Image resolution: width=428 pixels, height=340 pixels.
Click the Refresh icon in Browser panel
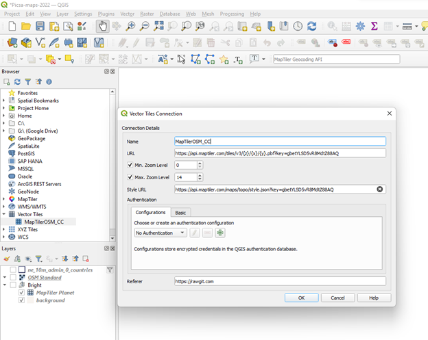(x=18, y=81)
